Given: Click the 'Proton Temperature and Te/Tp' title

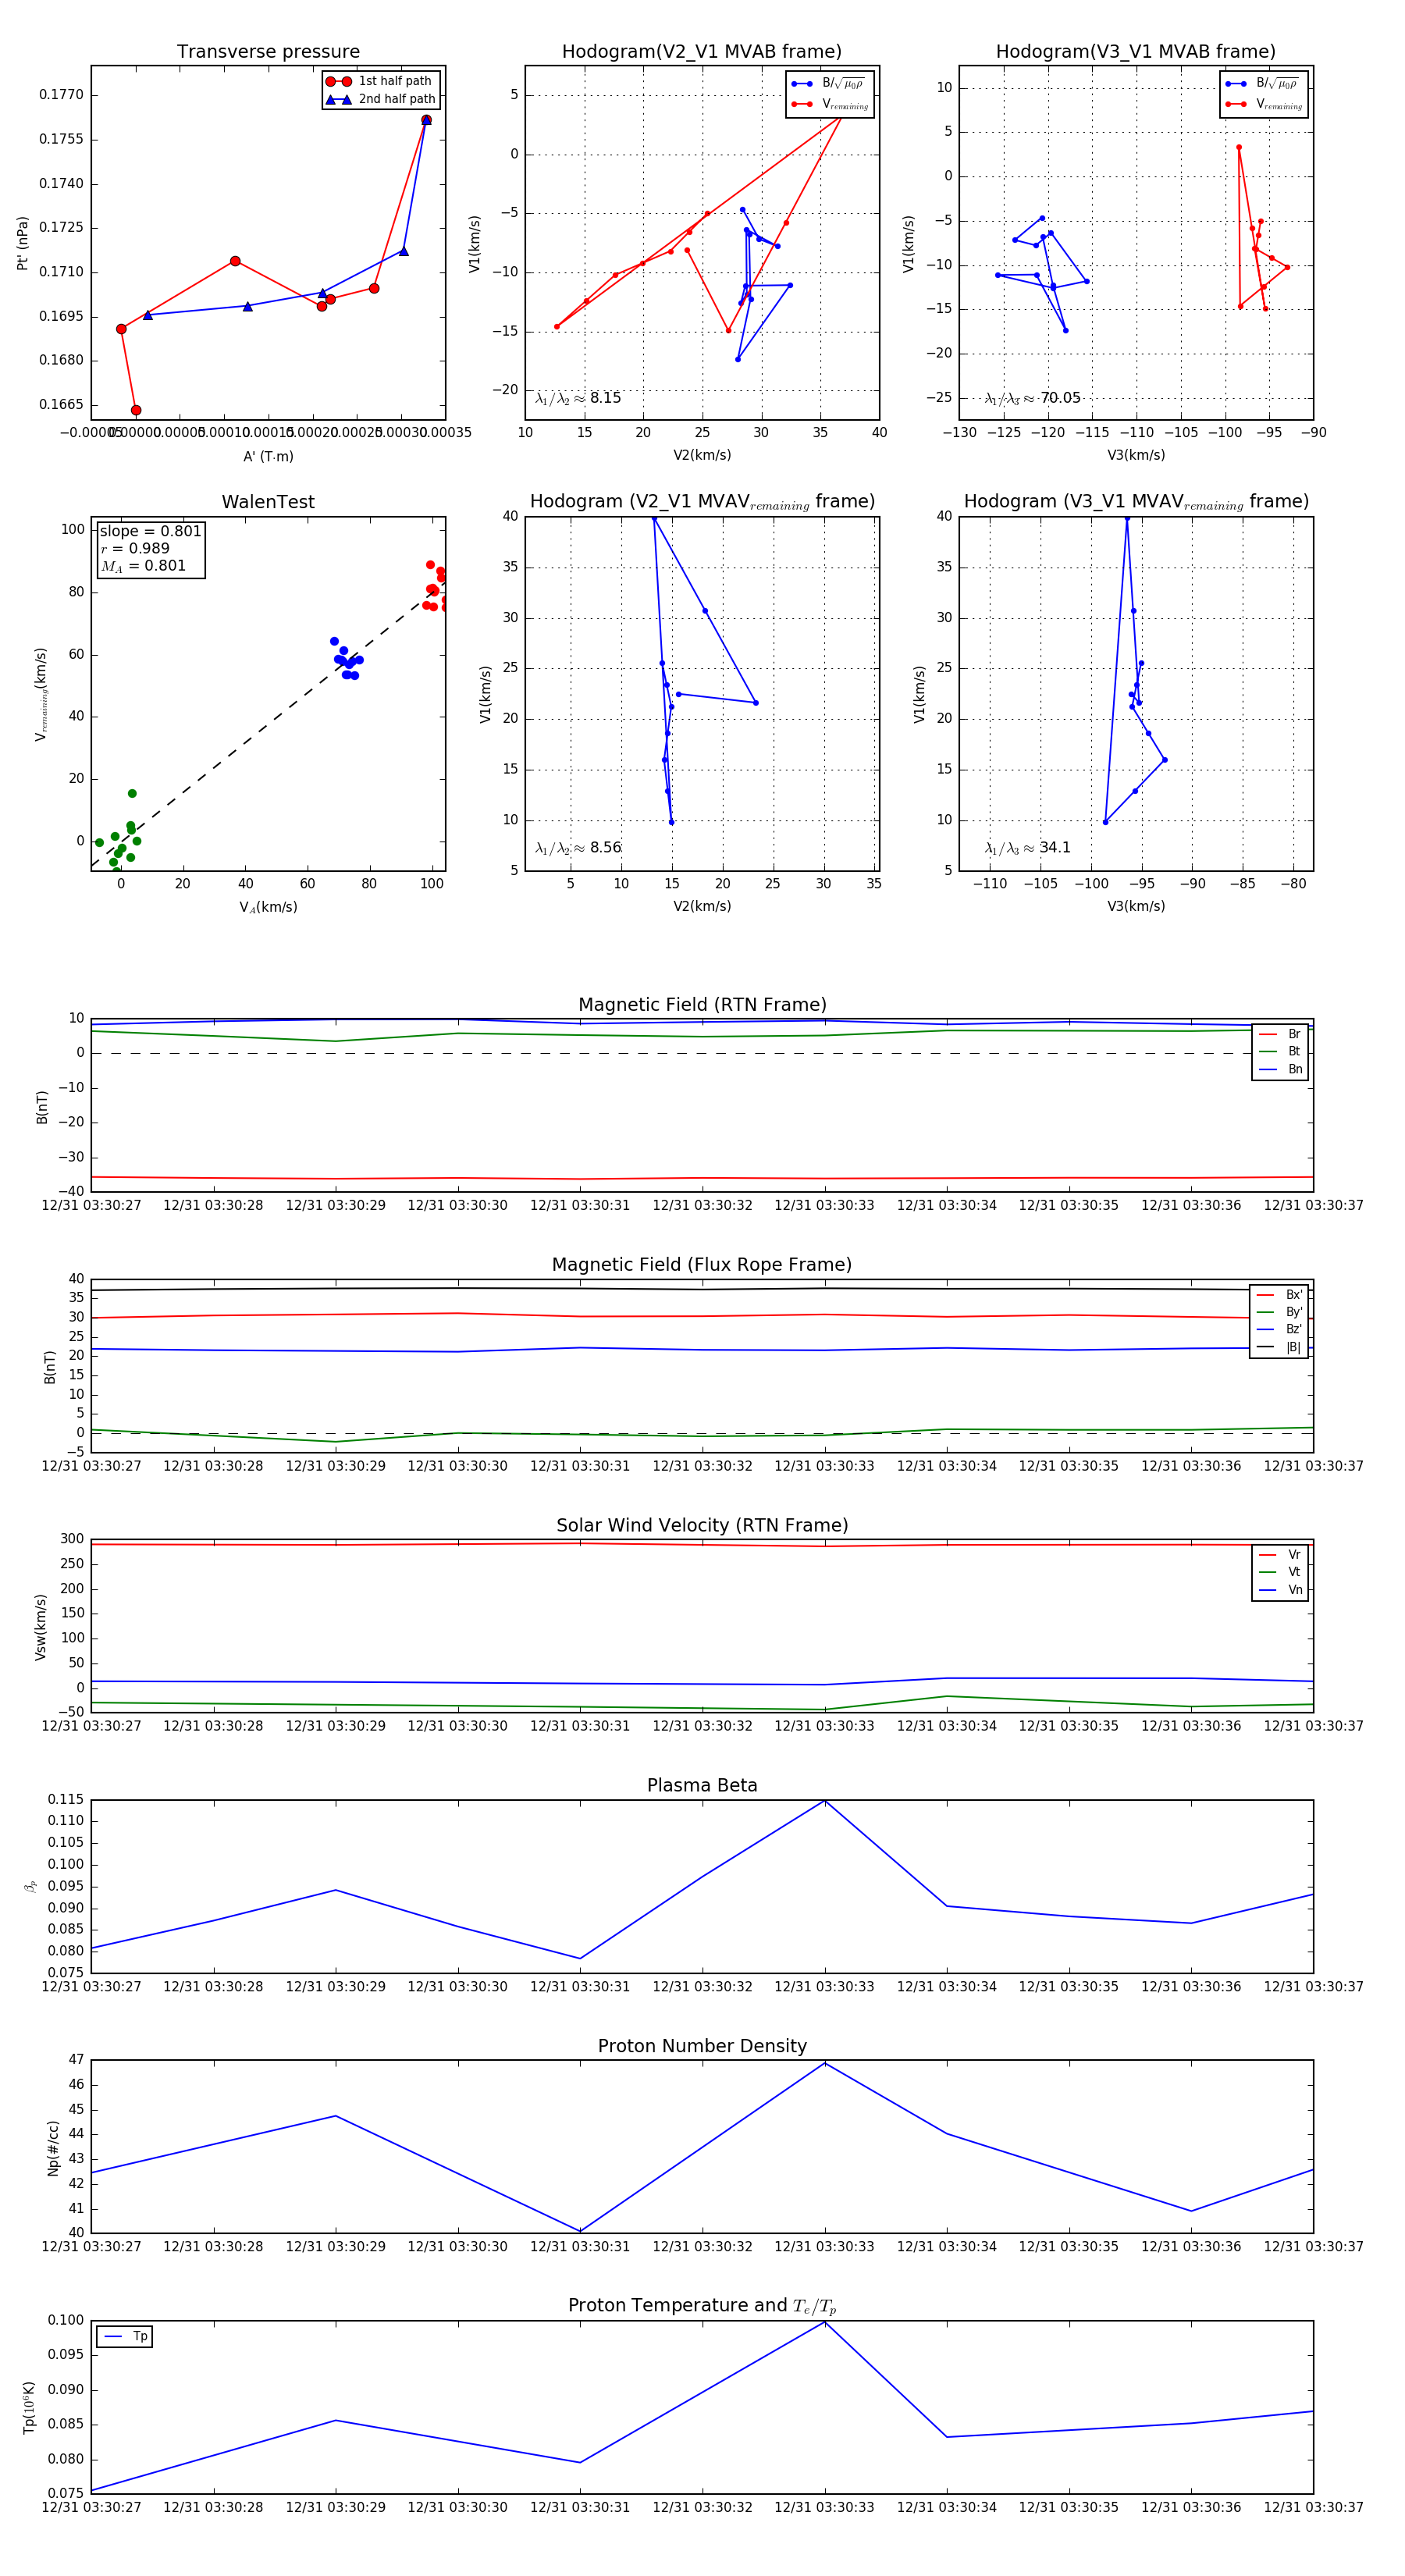Looking at the screenshot, I should point(702,2305).
